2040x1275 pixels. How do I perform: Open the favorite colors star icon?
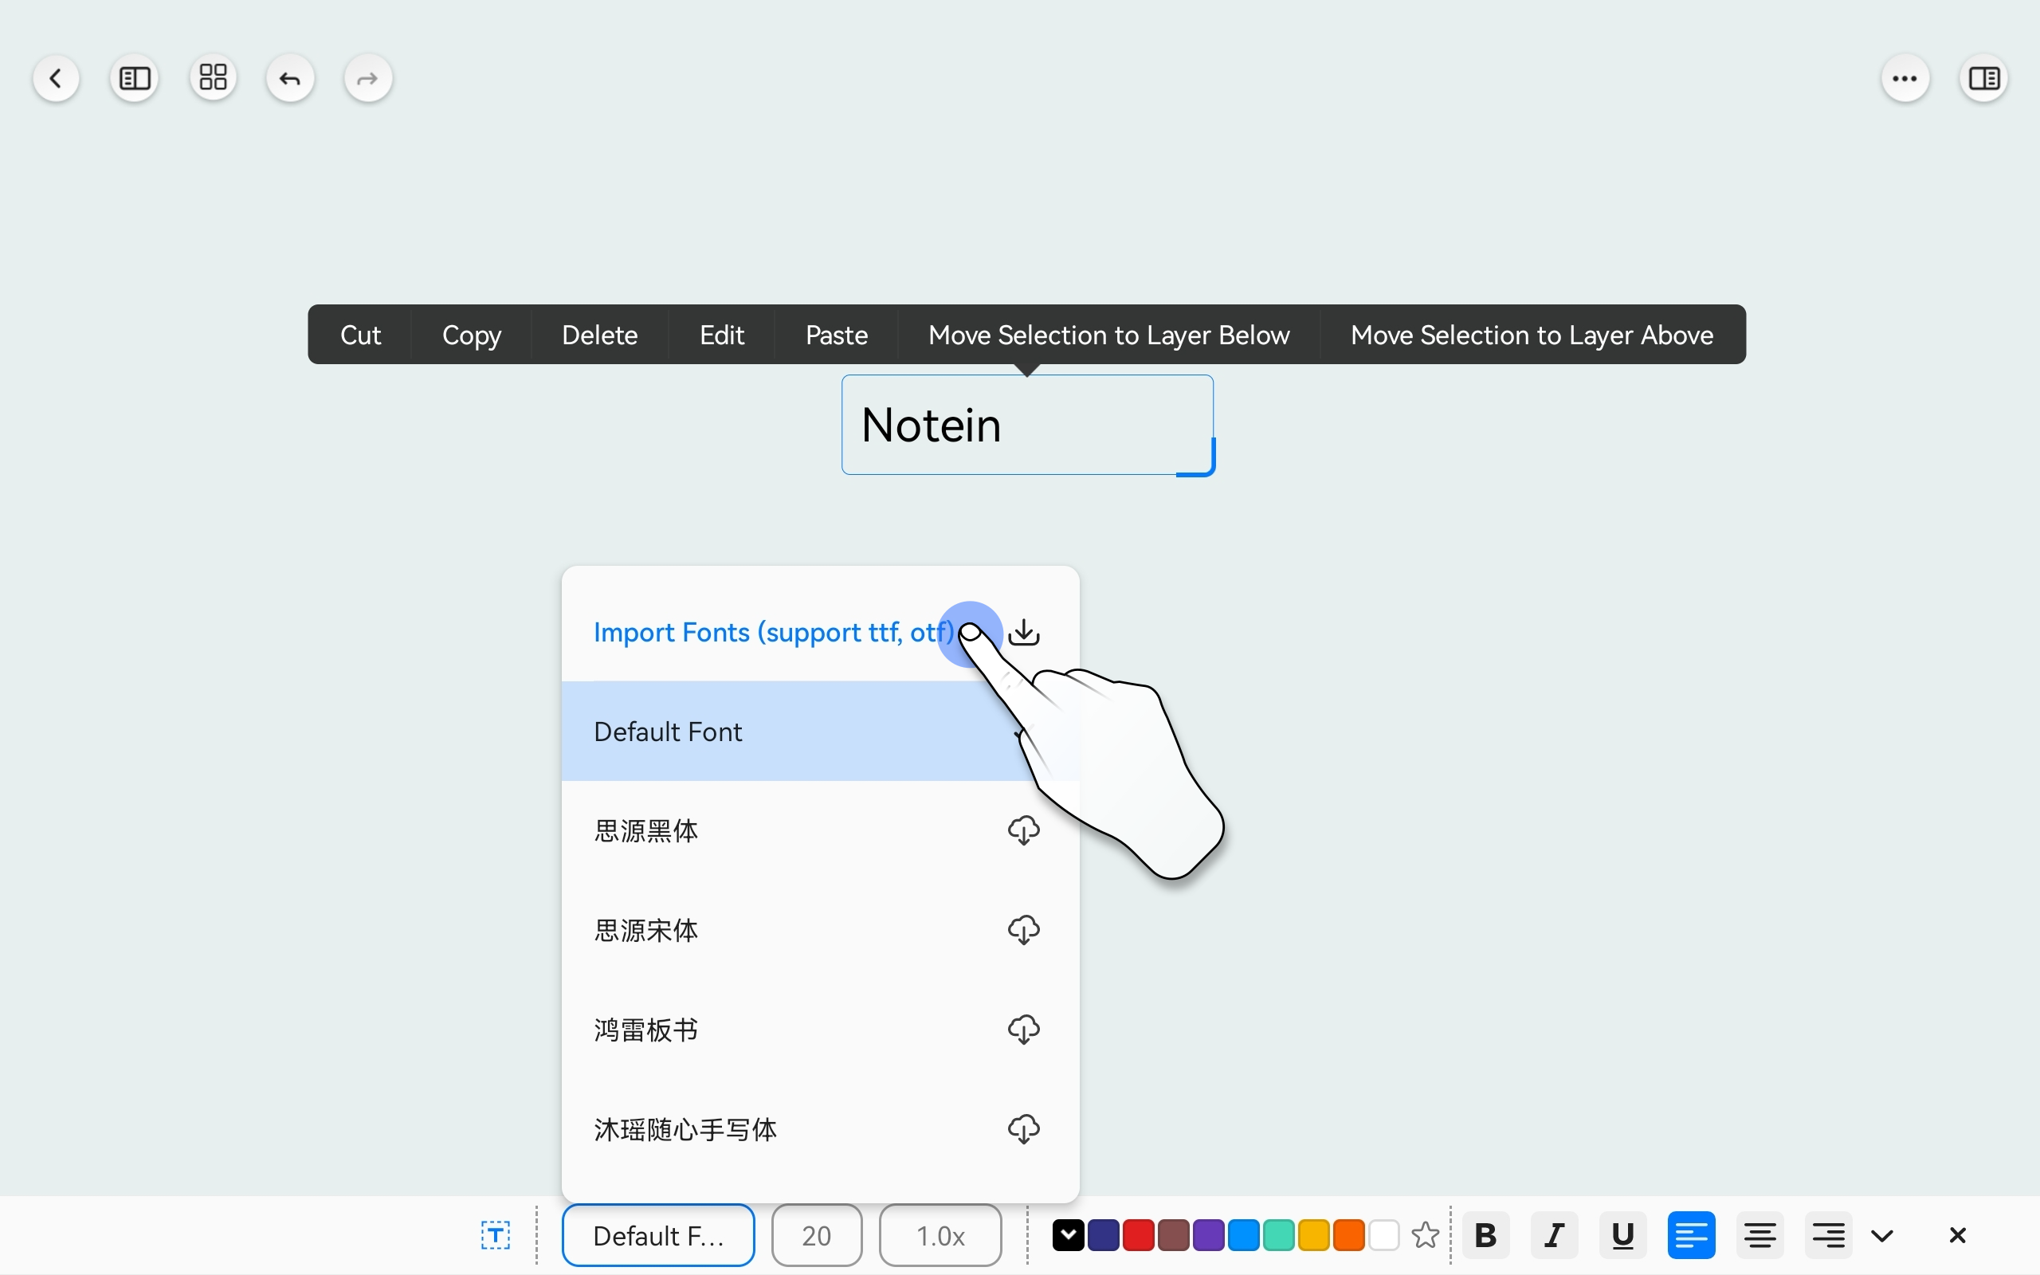(x=1426, y=1235)
